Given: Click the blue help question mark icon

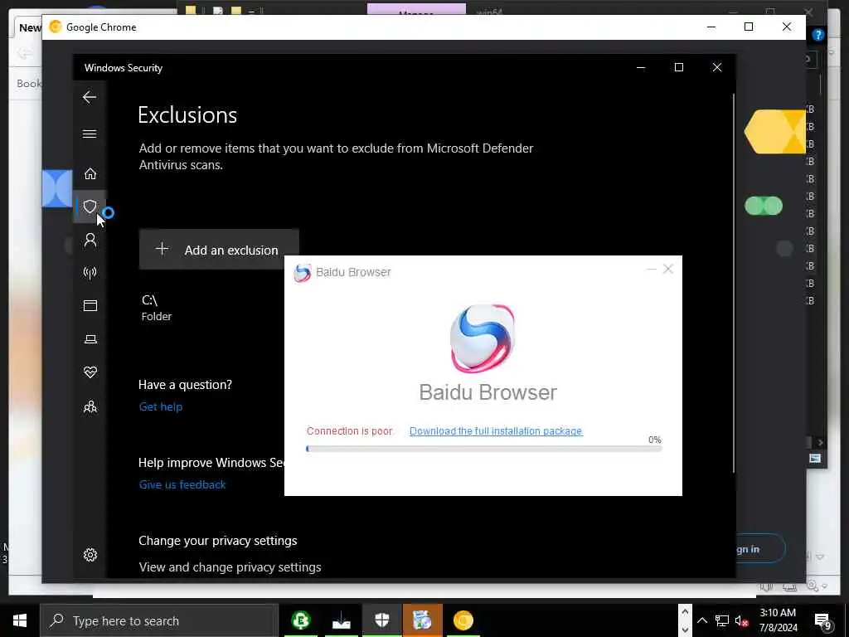Looking at the screenshot, I should (818, 35).
